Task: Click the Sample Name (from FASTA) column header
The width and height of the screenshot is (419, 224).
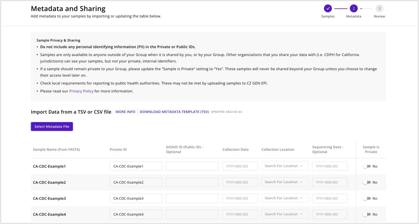Action: 56,149
